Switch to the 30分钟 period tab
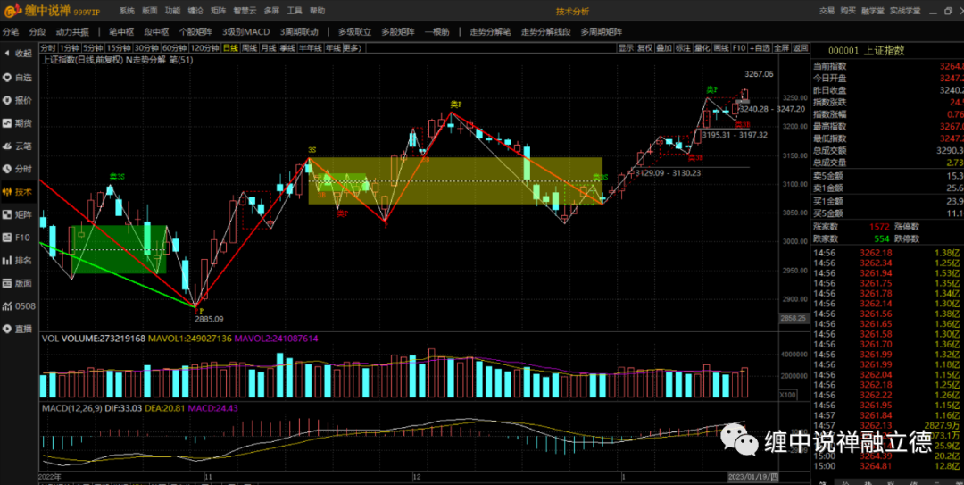964x485 pixels. coord(146,48)
